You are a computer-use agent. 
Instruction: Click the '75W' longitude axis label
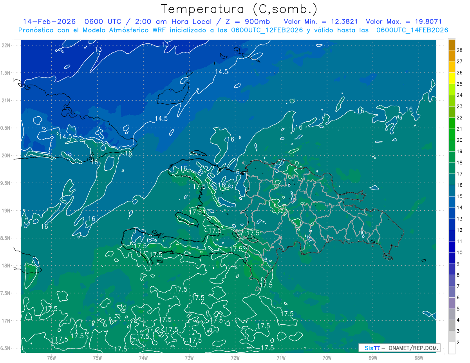click(98, 358)
